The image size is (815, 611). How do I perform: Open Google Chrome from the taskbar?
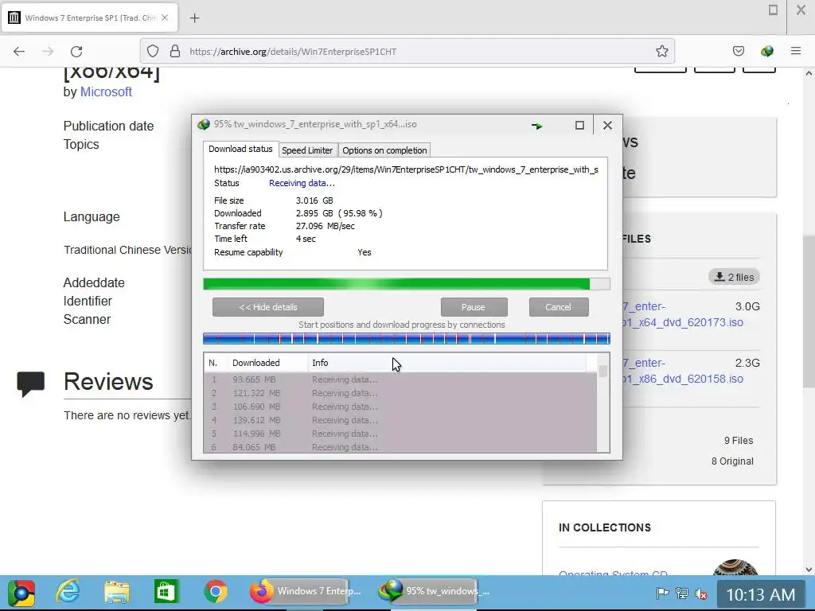(x=216, y=592)
